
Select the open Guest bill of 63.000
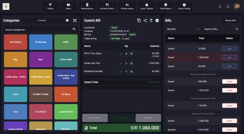click(203, 66)
